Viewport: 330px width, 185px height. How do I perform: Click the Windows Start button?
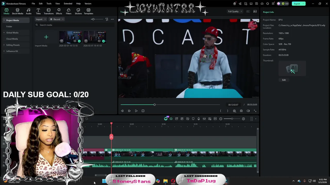[x=103, y=181]
